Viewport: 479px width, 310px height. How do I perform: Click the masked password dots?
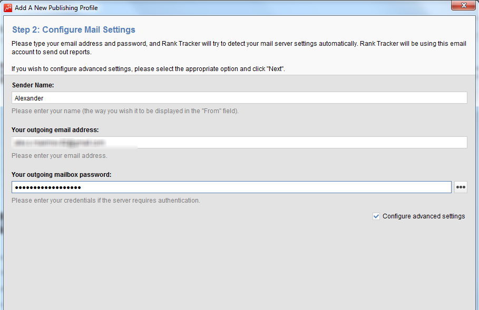tap(48, 187)
